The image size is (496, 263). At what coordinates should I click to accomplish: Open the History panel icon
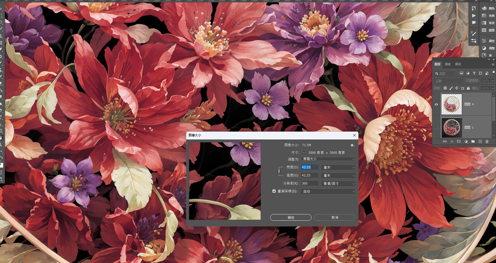[473, 8]
